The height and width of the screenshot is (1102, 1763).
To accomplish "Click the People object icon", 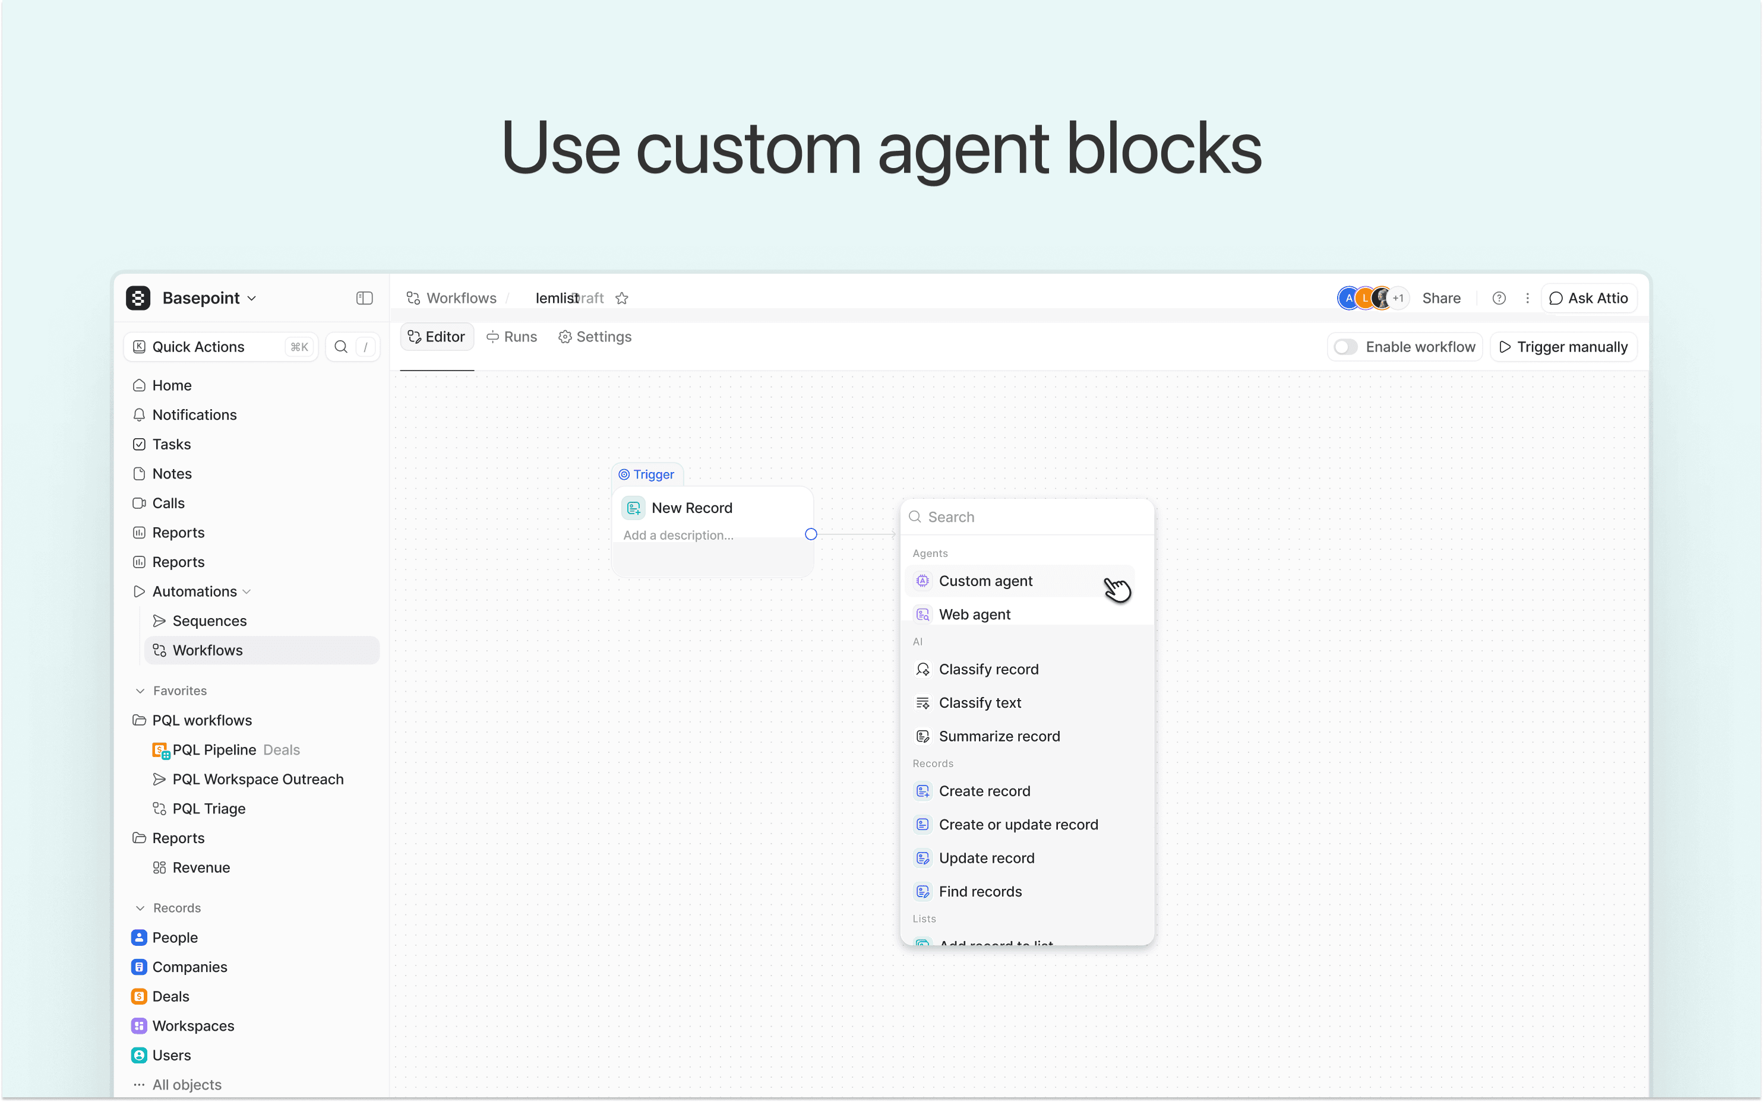I will (139, 938).
